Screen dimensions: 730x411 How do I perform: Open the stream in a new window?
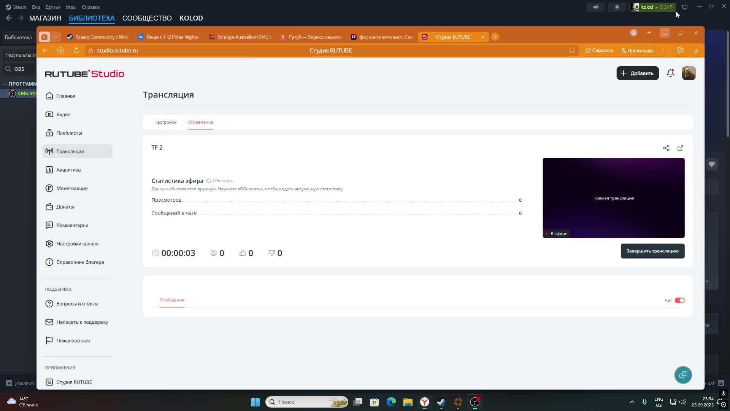pos(680,148)
